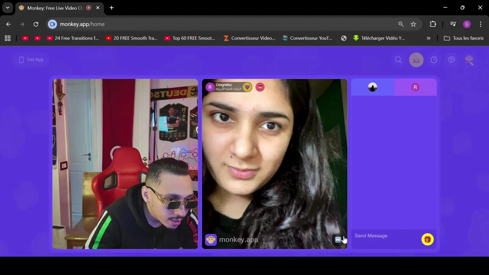Open the '24 Free Transitions' bookmark
This screenshot has height=275, width=489.
[x=73, y=38]
